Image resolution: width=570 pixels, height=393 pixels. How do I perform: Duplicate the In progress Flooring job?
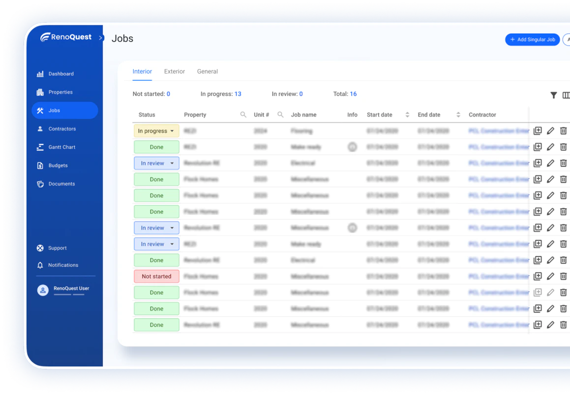tap(537, 131)
